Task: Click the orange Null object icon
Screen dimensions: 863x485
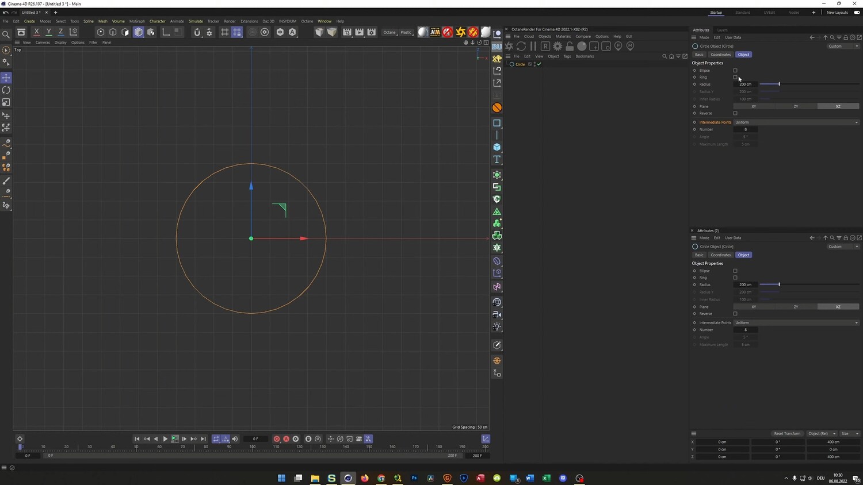Action: point(497,107)
